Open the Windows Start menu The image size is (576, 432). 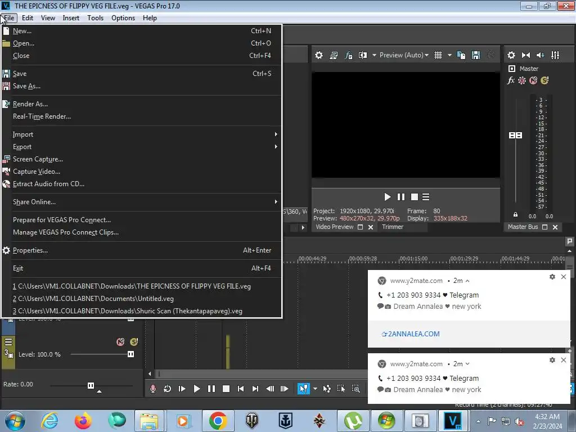click(x=15, y=421)
